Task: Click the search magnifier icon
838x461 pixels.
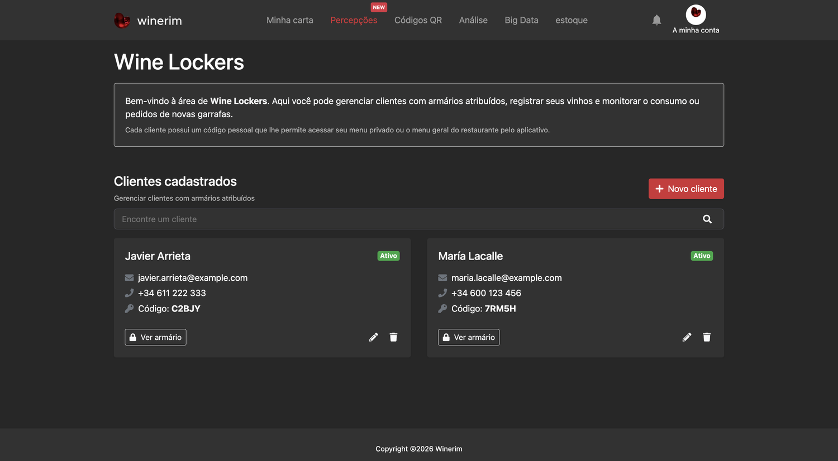Action: coord(707,219)
